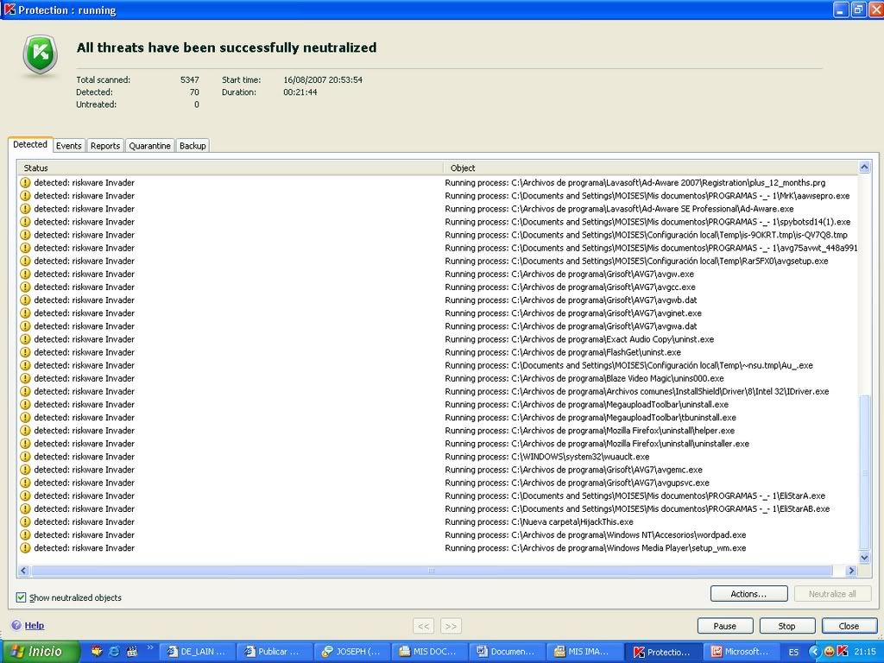Open the Quarantine tab
This screenshot has height=663, width=884.
[x=149, y=145]
